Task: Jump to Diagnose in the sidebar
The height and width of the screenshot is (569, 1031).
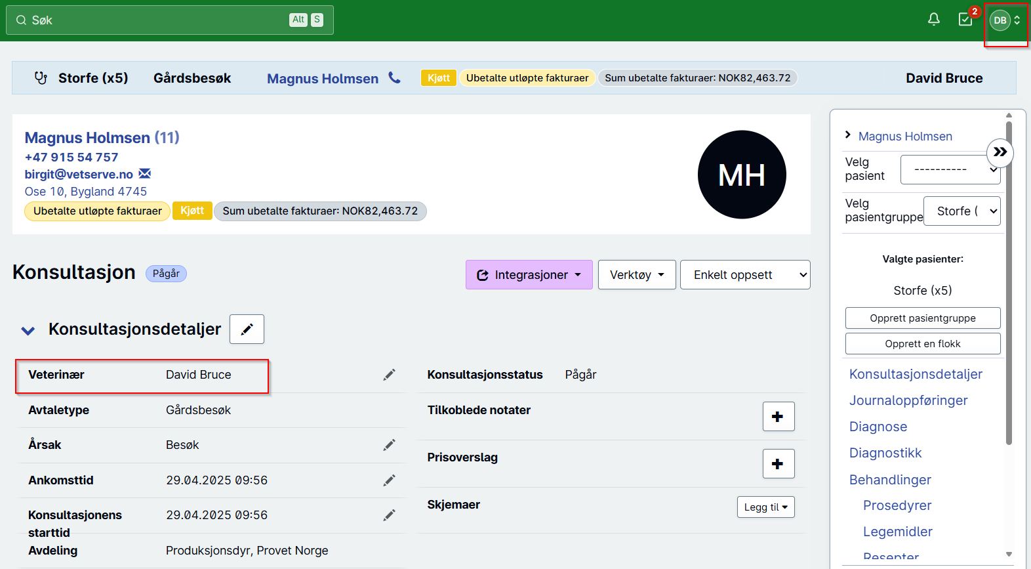Action: click(x=878, y=427)
